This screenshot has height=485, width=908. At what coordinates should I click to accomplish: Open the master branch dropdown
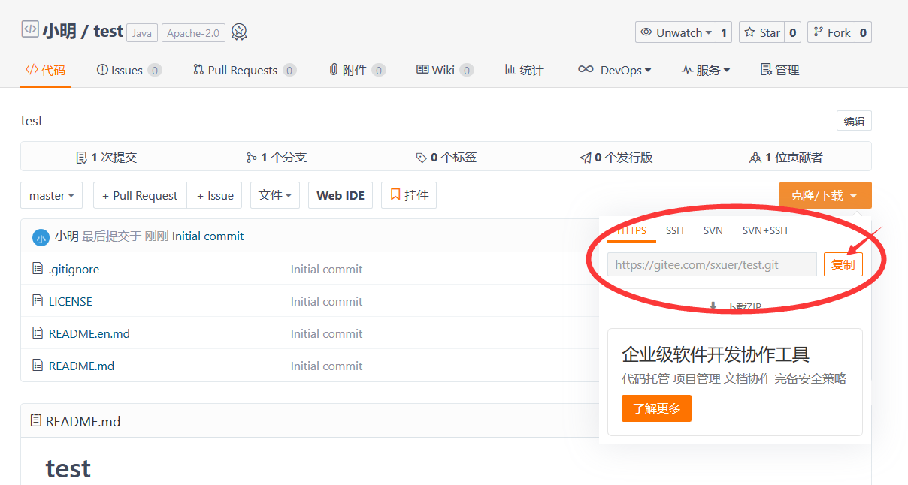51,195
